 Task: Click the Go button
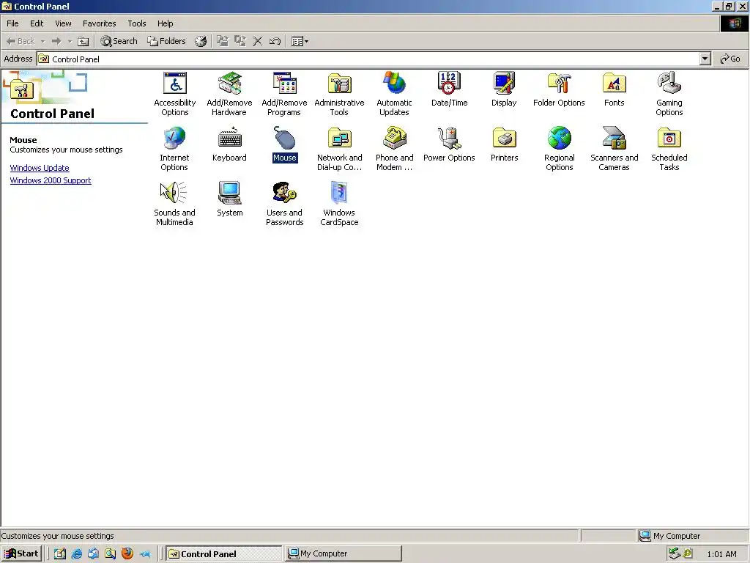click(x=730, y=59)
